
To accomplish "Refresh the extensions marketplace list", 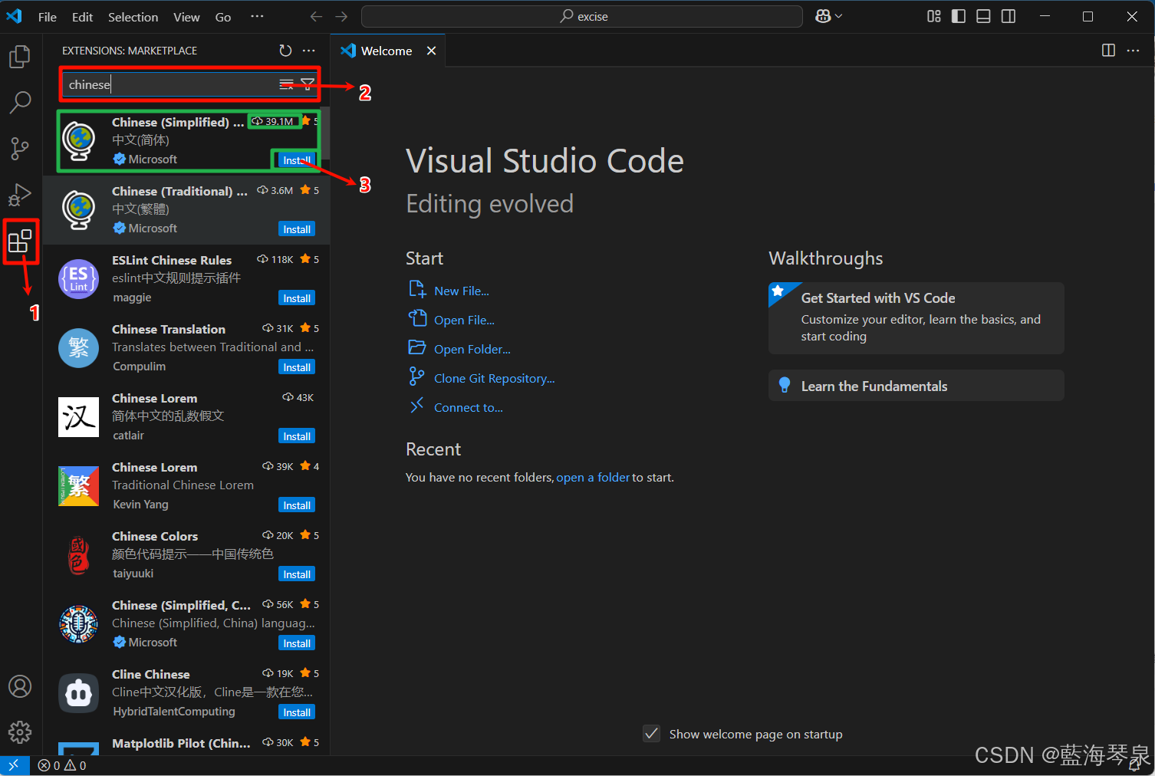I will 285,51.
